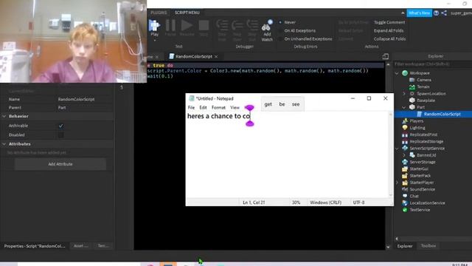
Task: Collapse the Part tree node
Action: [x=404, y=107]
